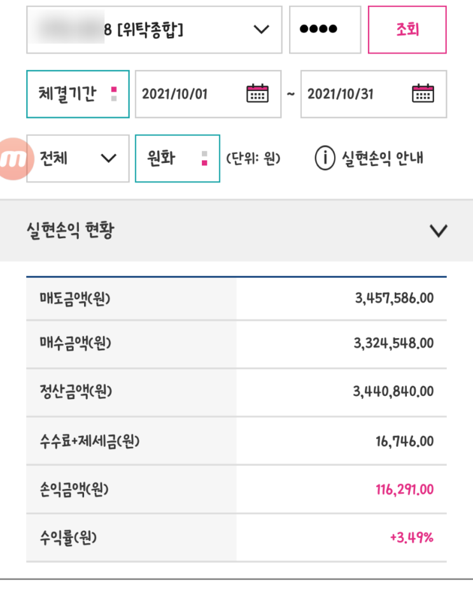Open the 실현손익 안내 guide link
The image size is (473, 592).
point(382,159)
